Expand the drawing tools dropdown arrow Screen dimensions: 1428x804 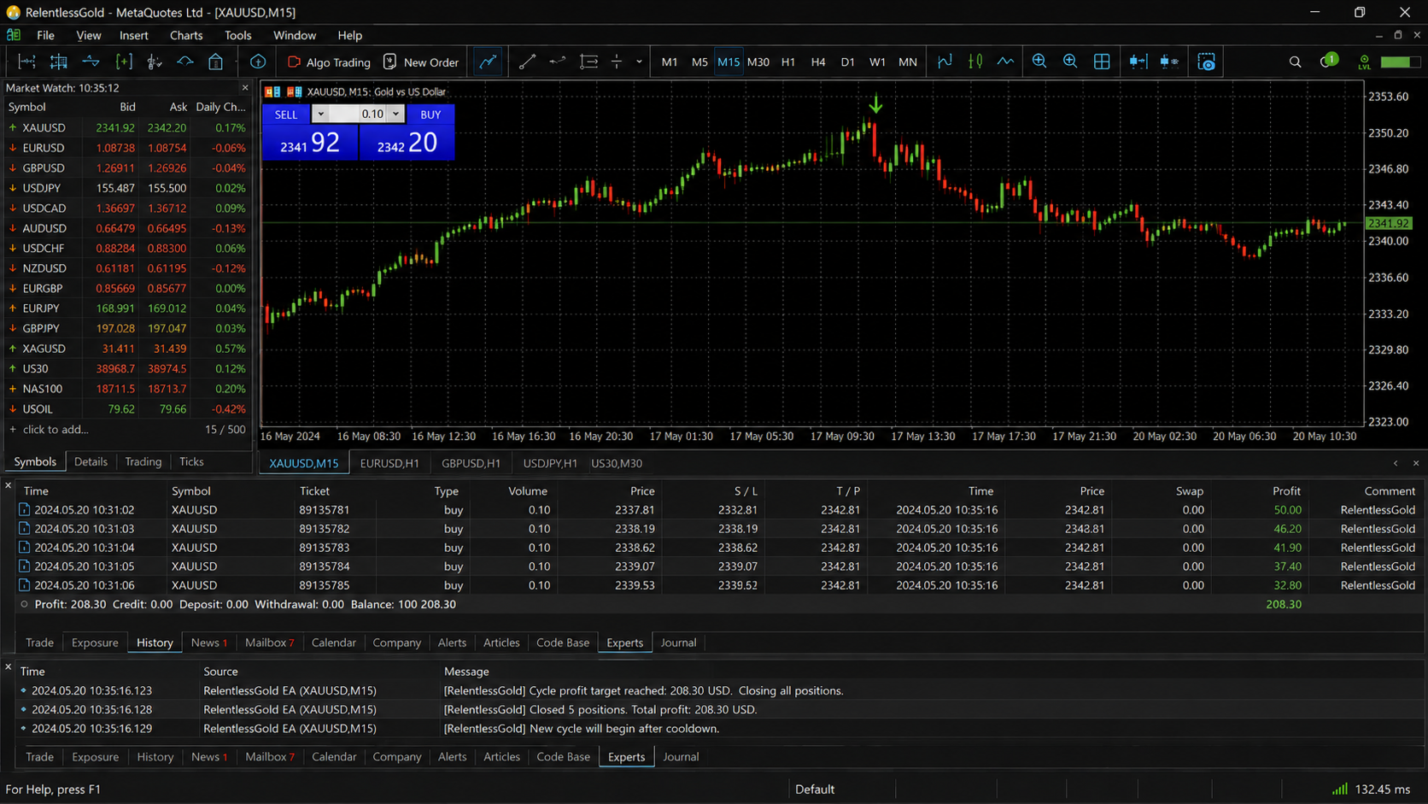tap(639, 62)
